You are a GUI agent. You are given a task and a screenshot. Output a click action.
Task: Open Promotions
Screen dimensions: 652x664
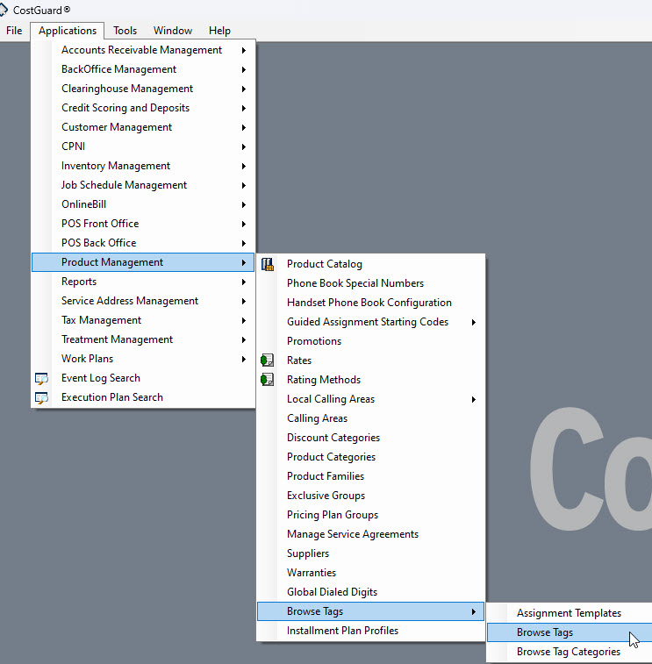(x=370, y=341)
